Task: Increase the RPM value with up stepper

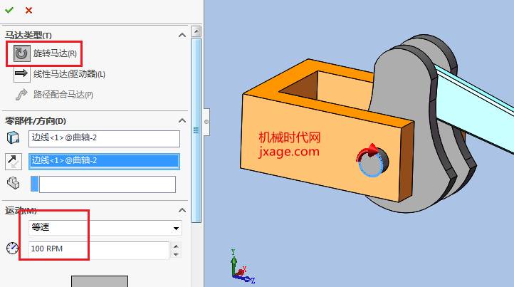Action: pos(176,246)
